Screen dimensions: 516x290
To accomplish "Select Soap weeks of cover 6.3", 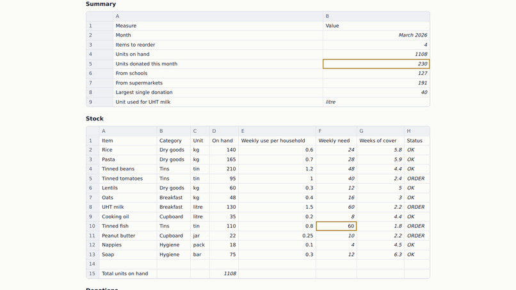I will pos(380,254).
